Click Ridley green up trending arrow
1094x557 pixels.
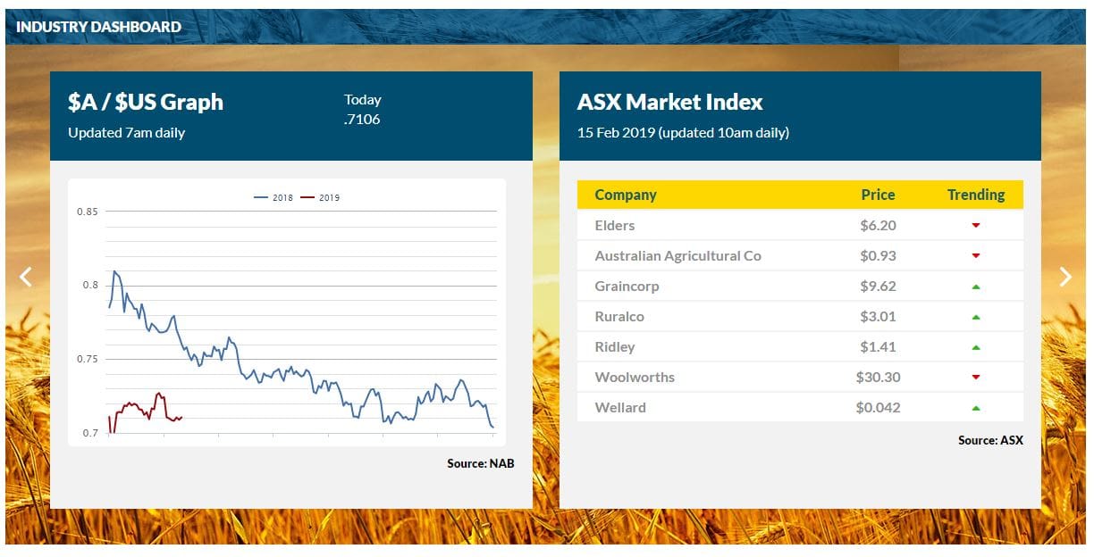coord(976,347)
